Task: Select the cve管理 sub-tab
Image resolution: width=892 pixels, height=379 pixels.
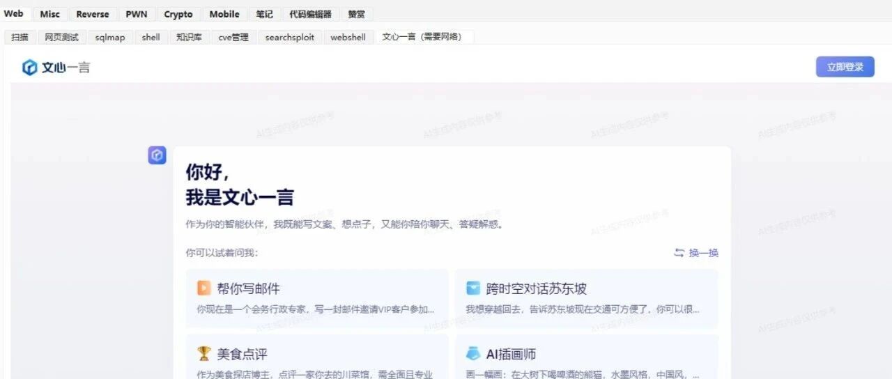Action: tap(233, 37)
